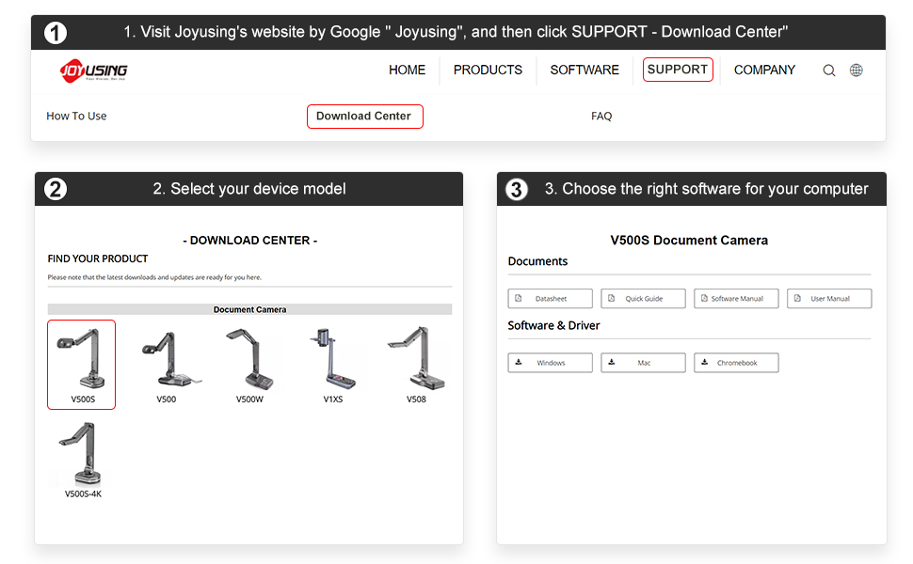Click the SUPPORT menu item

[x=678, y=70]
